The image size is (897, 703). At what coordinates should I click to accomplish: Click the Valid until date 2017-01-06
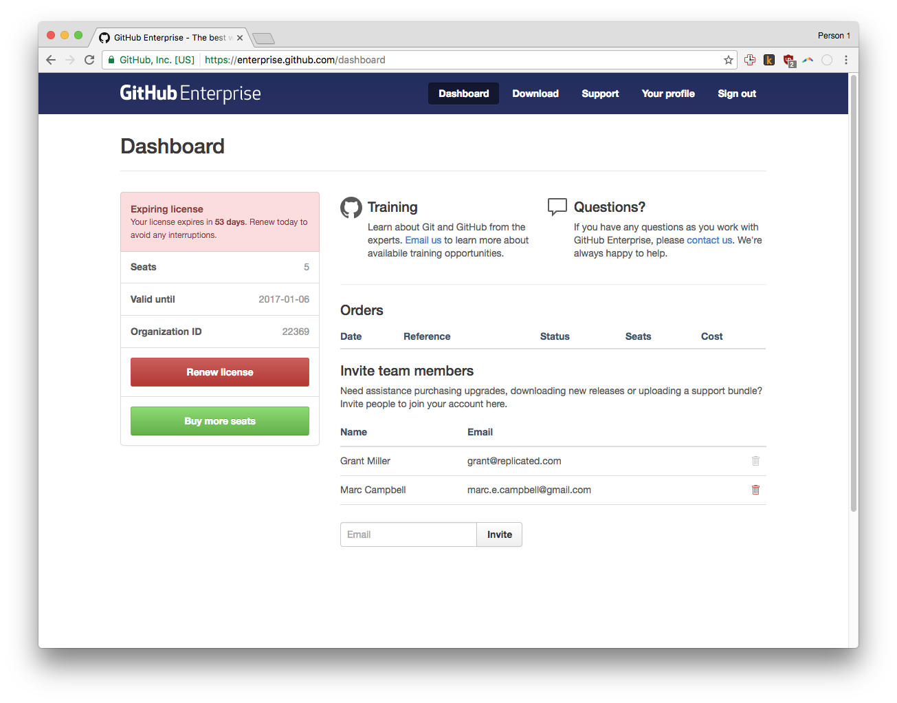click(x=284, y=299)
